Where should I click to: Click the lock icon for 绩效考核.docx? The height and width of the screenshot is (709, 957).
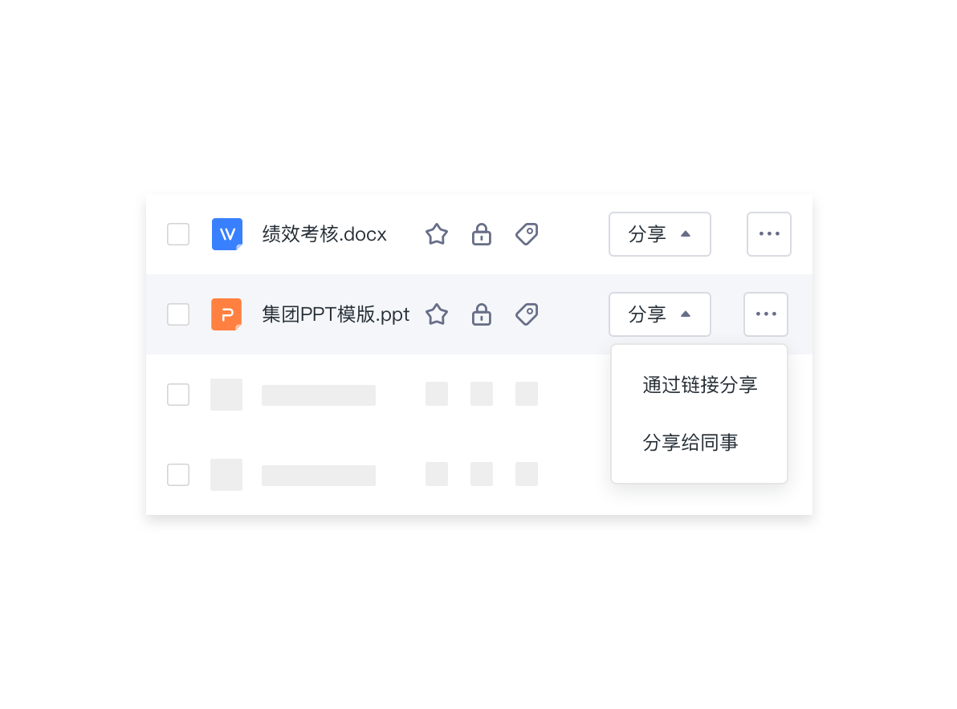[482, 234]
